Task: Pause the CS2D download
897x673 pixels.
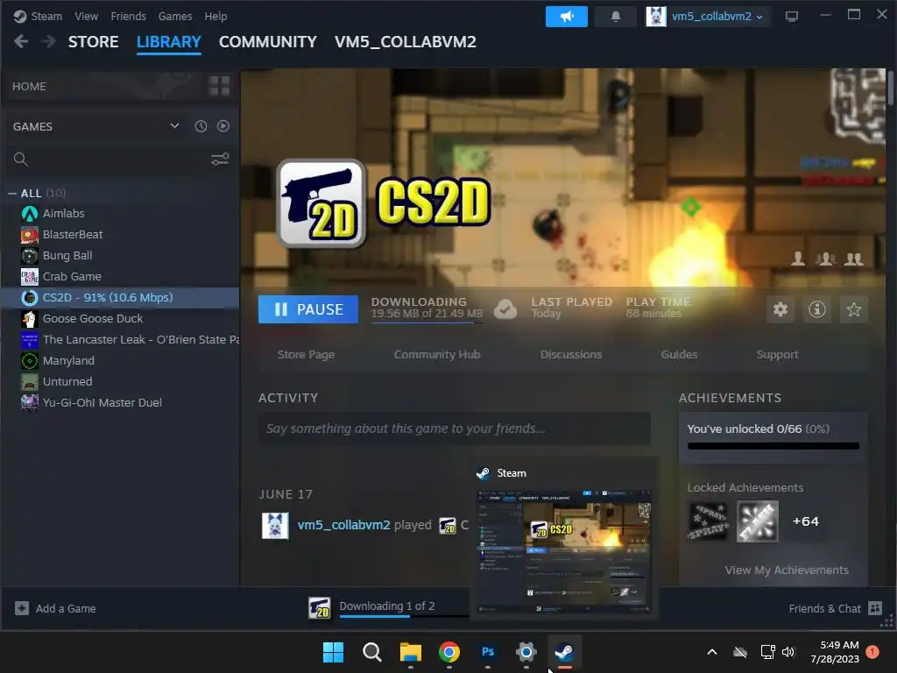Action: point(307,309)
